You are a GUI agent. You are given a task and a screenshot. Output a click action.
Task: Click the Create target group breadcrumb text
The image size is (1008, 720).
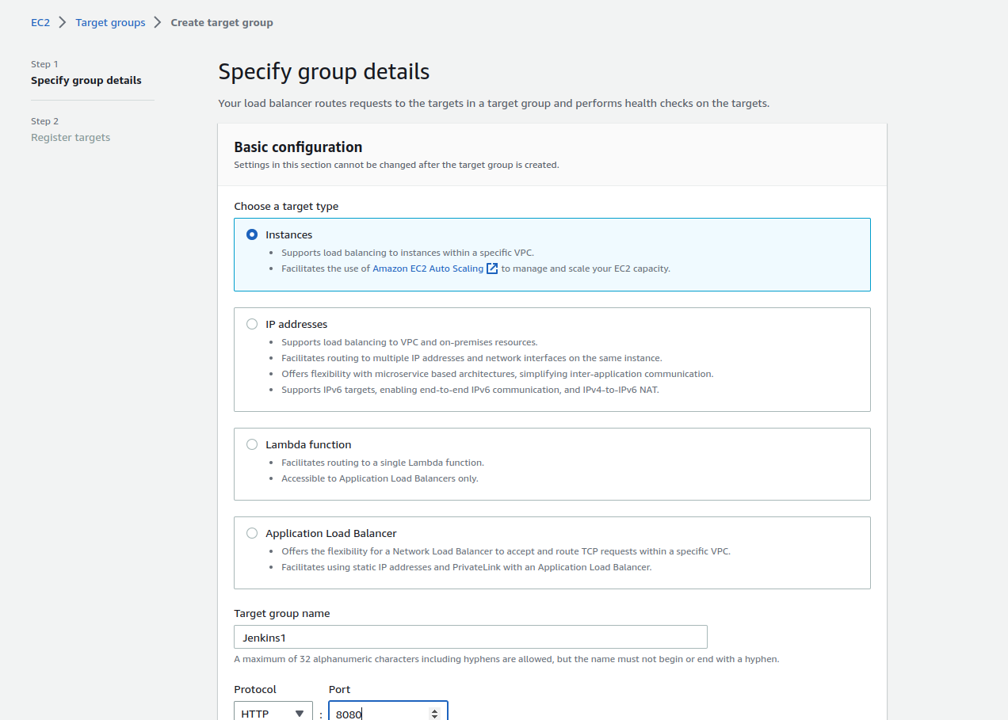click(x=222, y=22)
